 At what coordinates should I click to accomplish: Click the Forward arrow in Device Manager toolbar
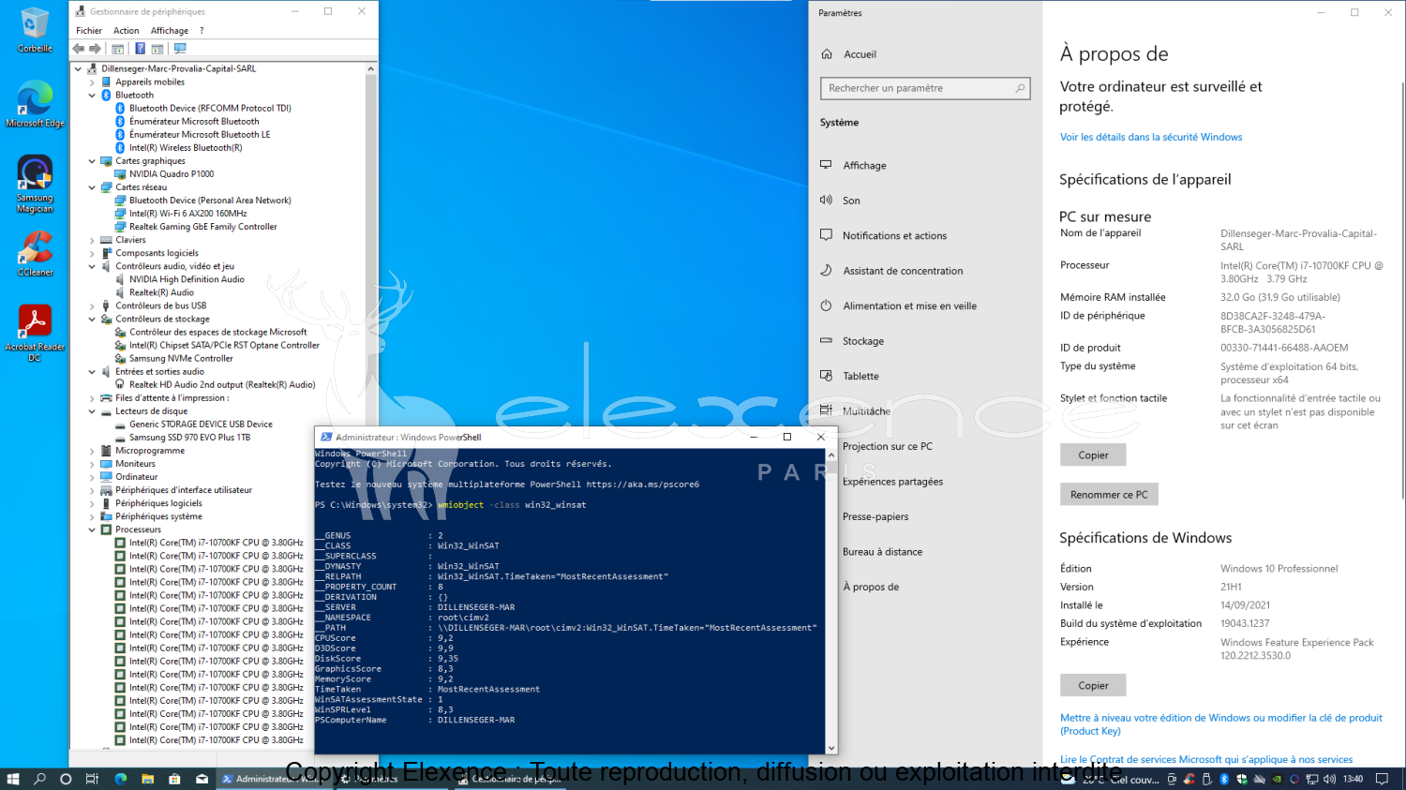95,49
